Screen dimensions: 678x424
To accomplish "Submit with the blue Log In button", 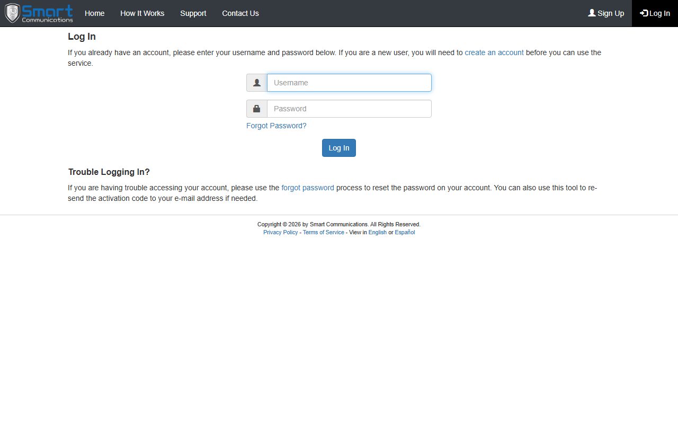I will coord(339,148).
